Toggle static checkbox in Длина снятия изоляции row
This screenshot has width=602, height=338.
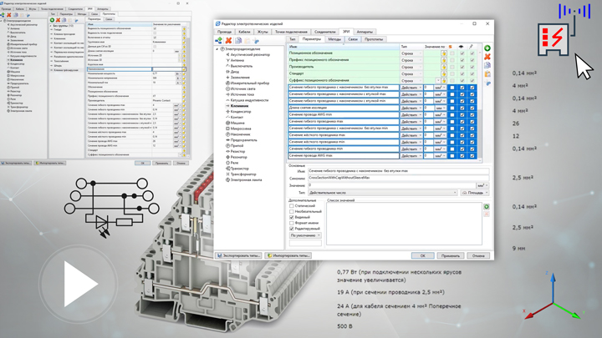pyautogui.click(x=452, y=108)
